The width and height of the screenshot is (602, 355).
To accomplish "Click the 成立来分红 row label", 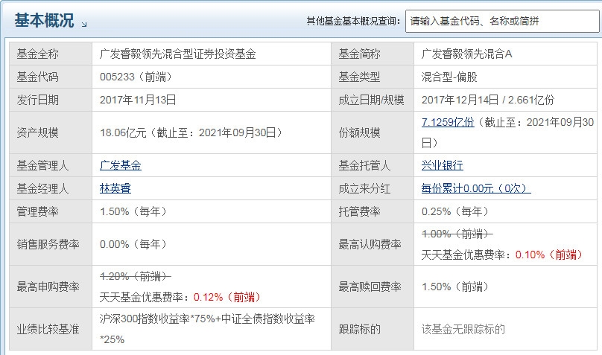I will pos(364,188).
